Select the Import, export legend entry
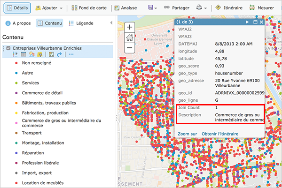Image resolution: width=282 pixels, height=188 pixels. tap(37, 173)
